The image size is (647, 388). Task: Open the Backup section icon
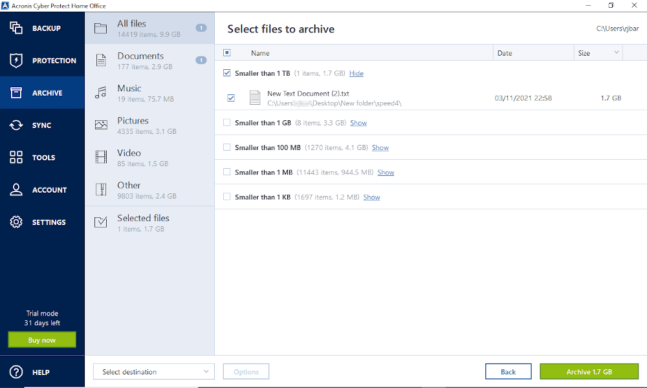[x=16, y=28]
